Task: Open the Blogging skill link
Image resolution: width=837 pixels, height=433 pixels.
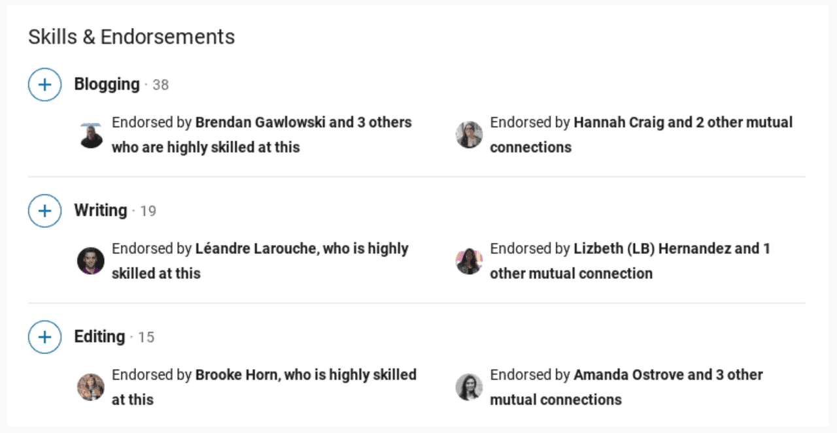Action: click(106, 84)
